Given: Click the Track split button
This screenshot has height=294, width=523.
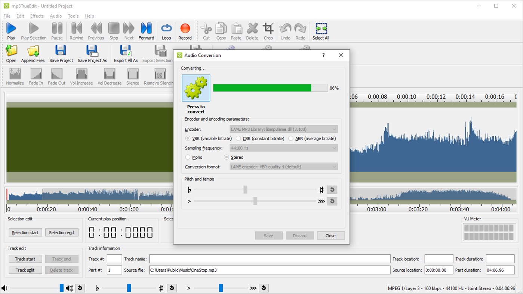Looking at the screenshot, I should (x=25, y=270).
